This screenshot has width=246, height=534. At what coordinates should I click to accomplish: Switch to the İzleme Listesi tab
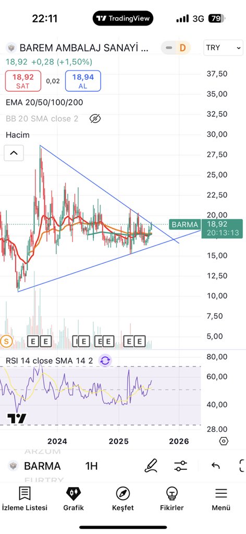point(24,498)
